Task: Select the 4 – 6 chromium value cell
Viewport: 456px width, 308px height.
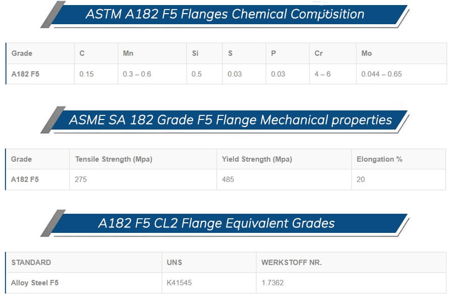Action: tap(322, 74)
